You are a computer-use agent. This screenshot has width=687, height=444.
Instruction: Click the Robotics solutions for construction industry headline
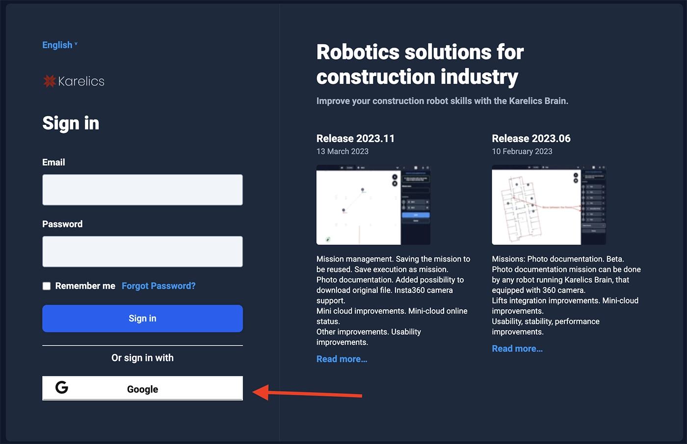click(x=420, y=64)
